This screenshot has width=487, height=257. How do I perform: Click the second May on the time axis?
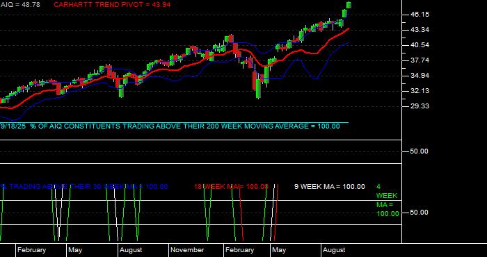tap(279, 250)
